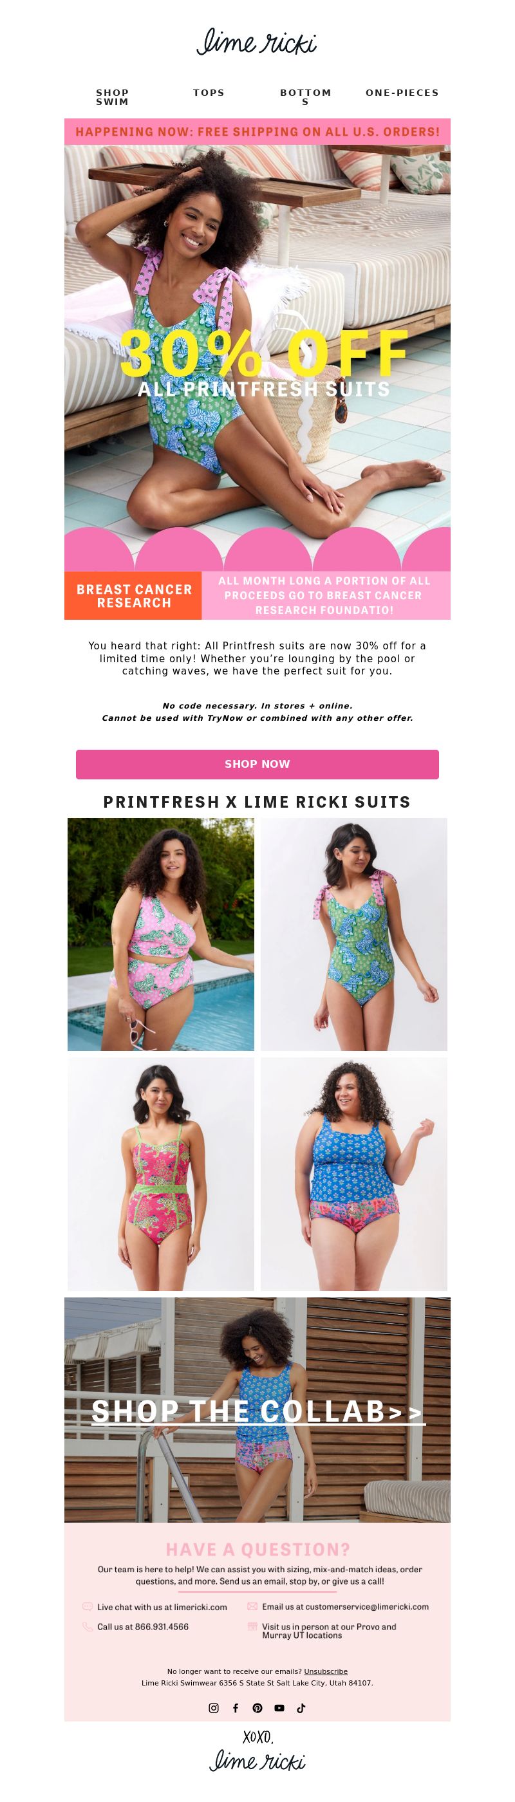
Task: Open the blue tankini product thumbnail
Action: coord(354,1174)
